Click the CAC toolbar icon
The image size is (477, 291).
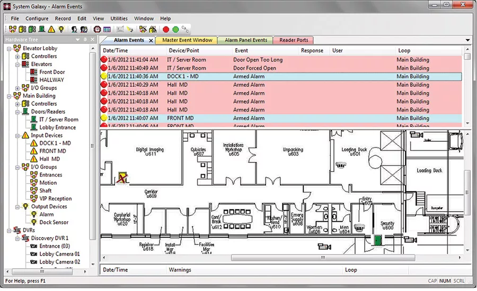tap(185, 29)
